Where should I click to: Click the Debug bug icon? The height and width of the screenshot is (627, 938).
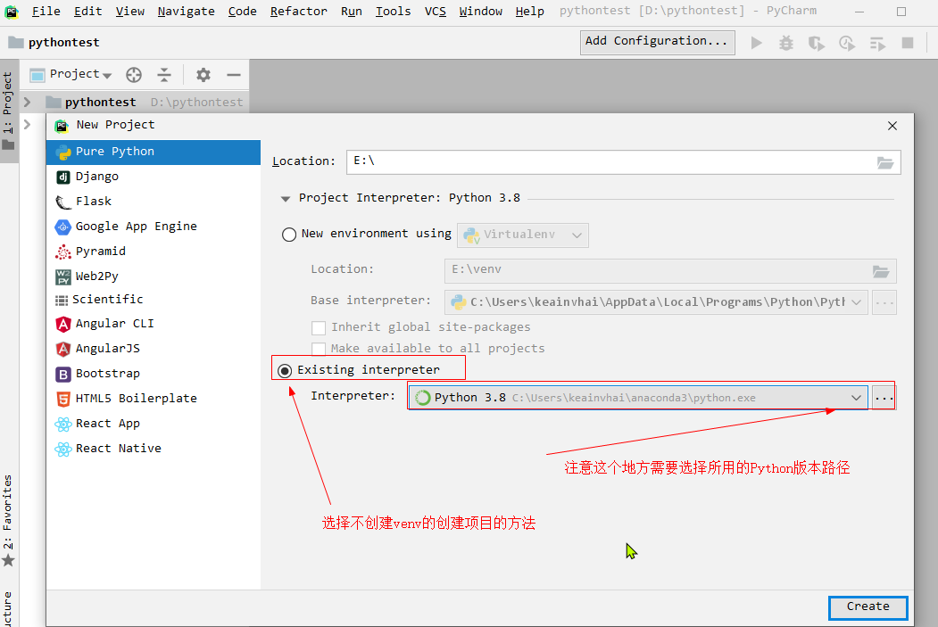(786, 43)
